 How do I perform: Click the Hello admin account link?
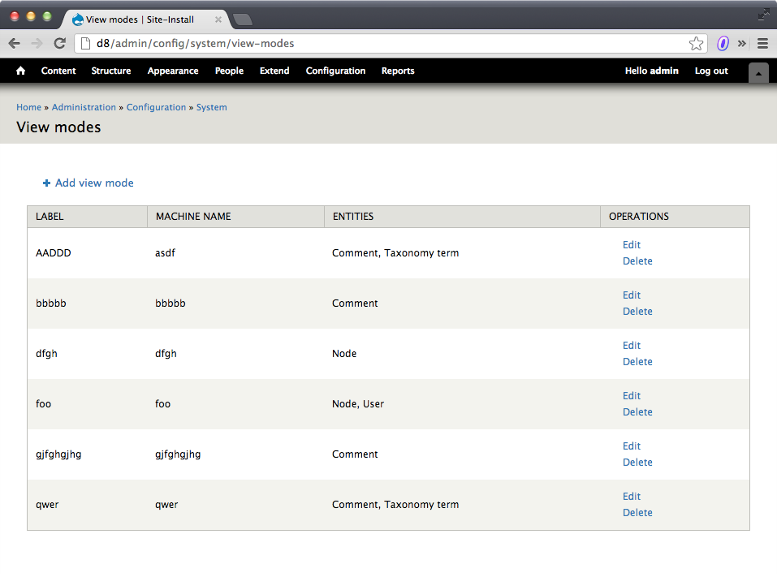[652, 71]
